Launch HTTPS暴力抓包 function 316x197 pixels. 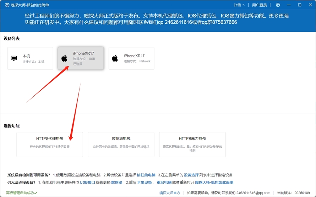pyautogui.click(x=192, y=144)
